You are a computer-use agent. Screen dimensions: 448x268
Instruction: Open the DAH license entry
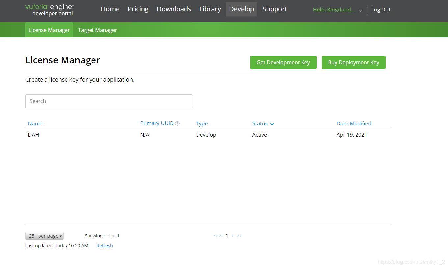click(33, 135)
